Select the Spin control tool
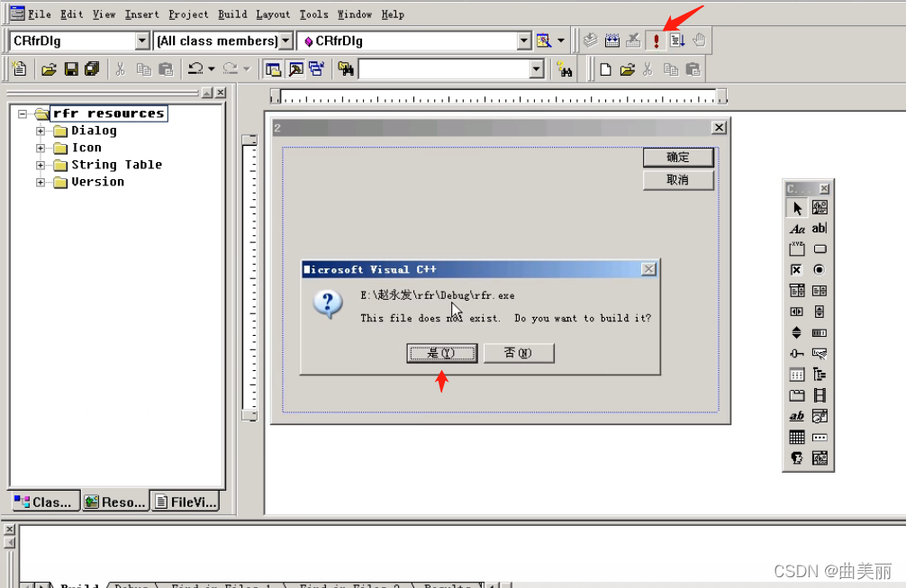Image resolution: width=906 pixels, height=588 pixels. click(x=797, y=332)
